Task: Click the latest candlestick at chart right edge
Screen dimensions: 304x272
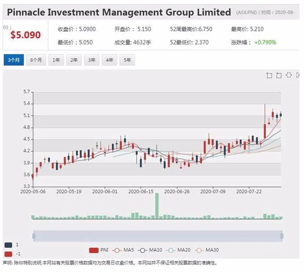Action: [281, 115]
